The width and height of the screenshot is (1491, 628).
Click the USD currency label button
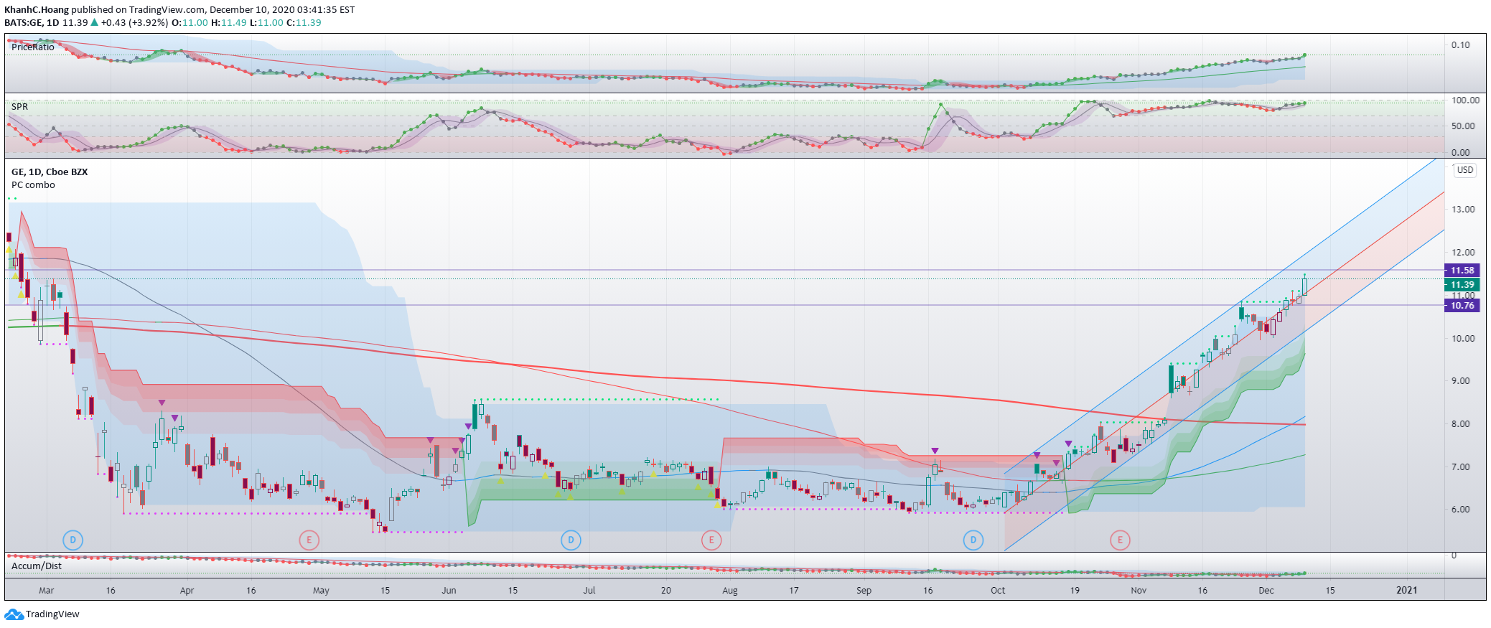pyautogui.click(x=1465, y=170)
